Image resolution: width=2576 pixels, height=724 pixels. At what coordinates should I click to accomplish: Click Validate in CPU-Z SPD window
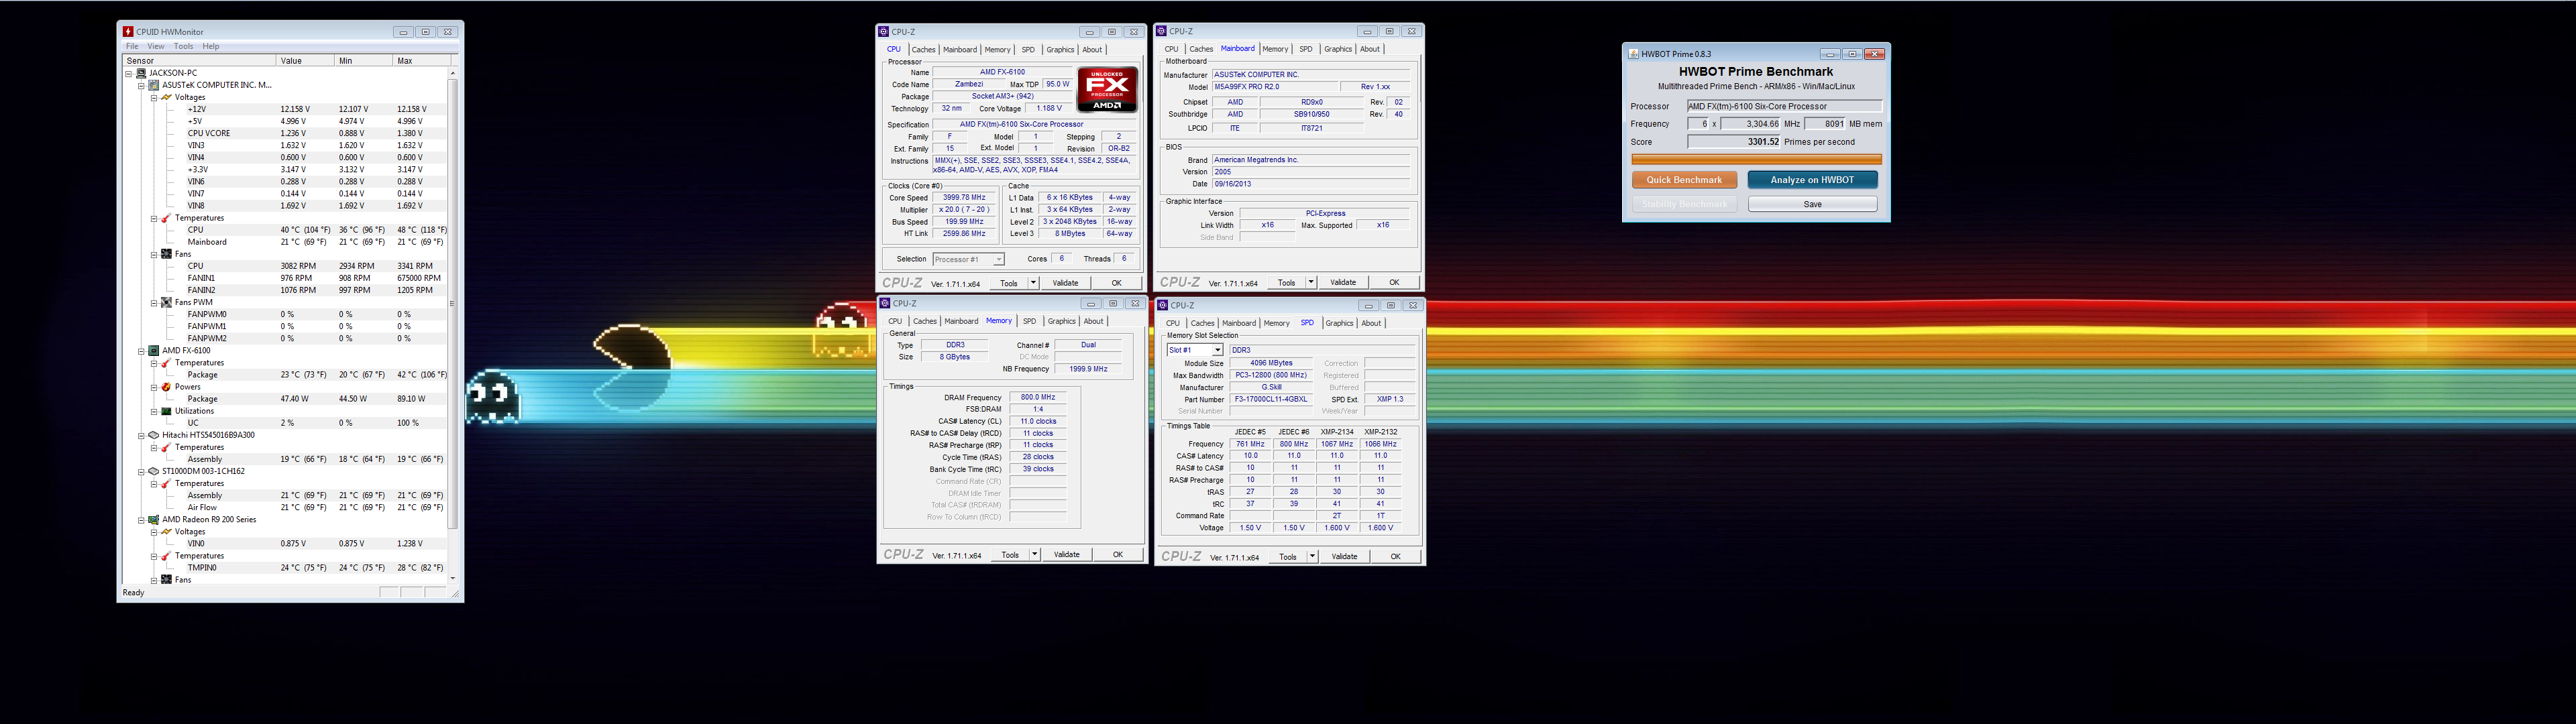click(1344, 556)
